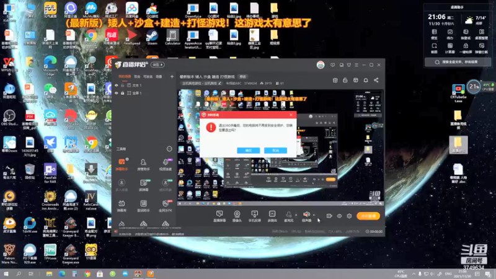
Task: Select the 全屏 1 source row
Action: 144,93
